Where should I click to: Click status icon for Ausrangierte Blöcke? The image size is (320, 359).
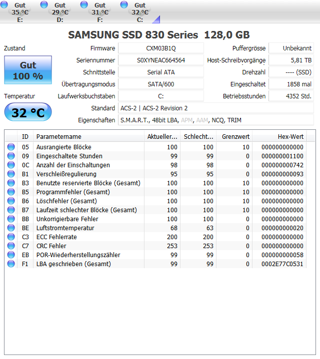point(11,147)
